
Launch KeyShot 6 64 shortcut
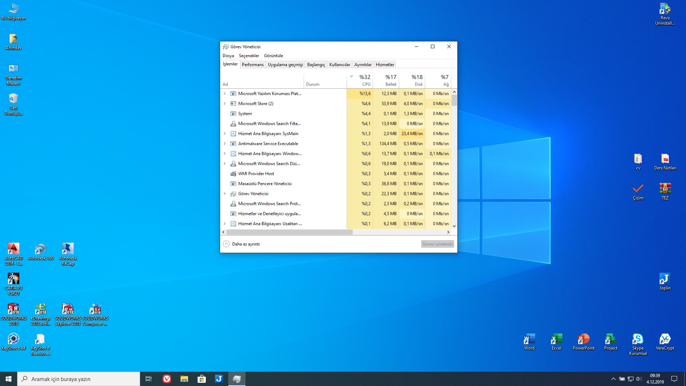(x=14, y=342)
